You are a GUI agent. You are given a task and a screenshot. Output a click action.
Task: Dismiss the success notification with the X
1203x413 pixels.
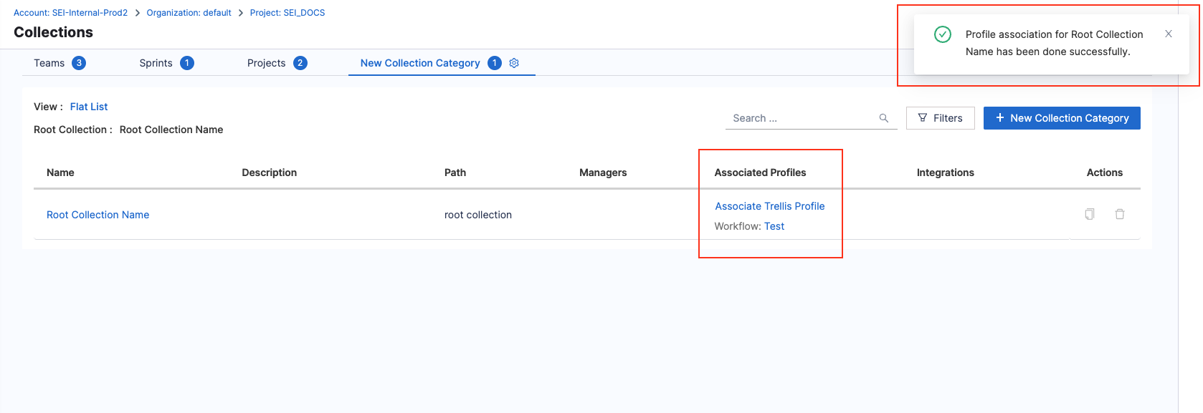pyautogui.click(x=1168, y=34)
